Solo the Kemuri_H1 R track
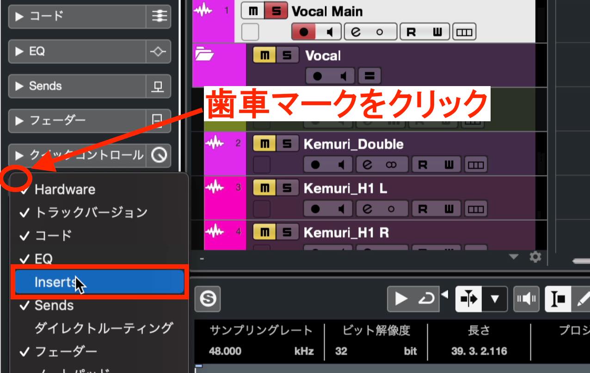Image resolution: width=590 pixels, height=373 pixels. point(287,231)
